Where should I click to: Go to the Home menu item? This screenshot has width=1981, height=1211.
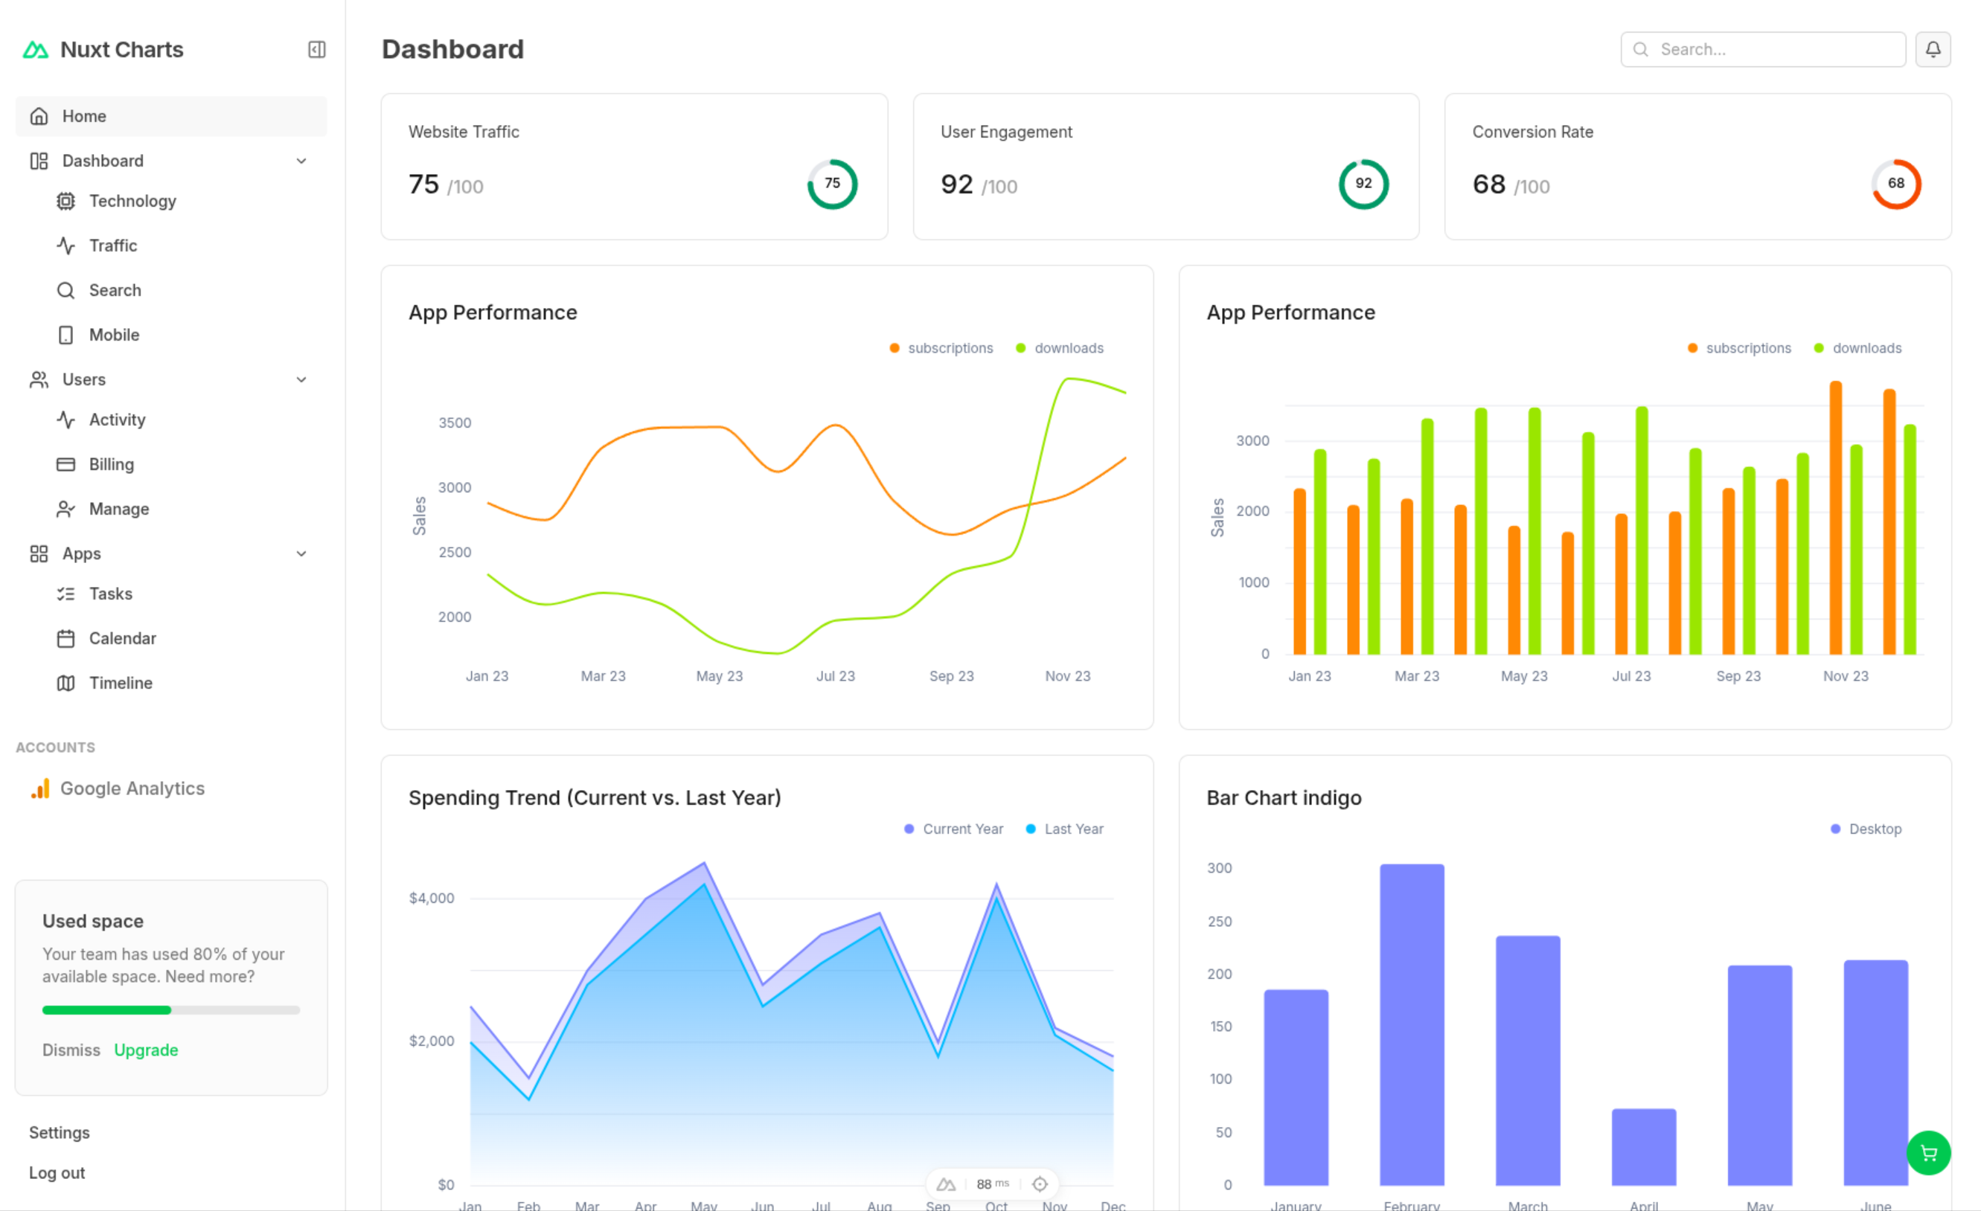click(x=84, y=117)
